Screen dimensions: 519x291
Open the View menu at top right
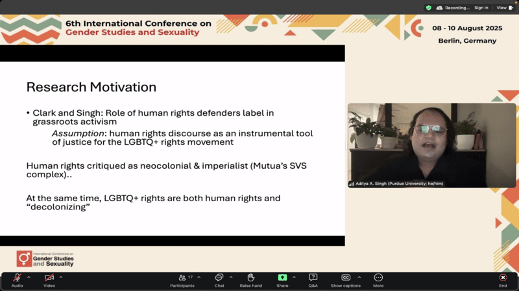(503, 8)
